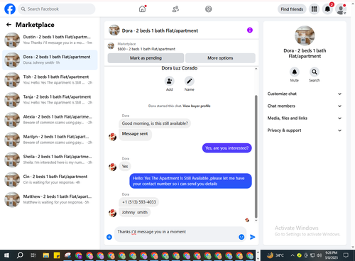Click the '$800 - 2 beds 1 bath' listing text
The image size is (355, 261).
tap(146, 49)
